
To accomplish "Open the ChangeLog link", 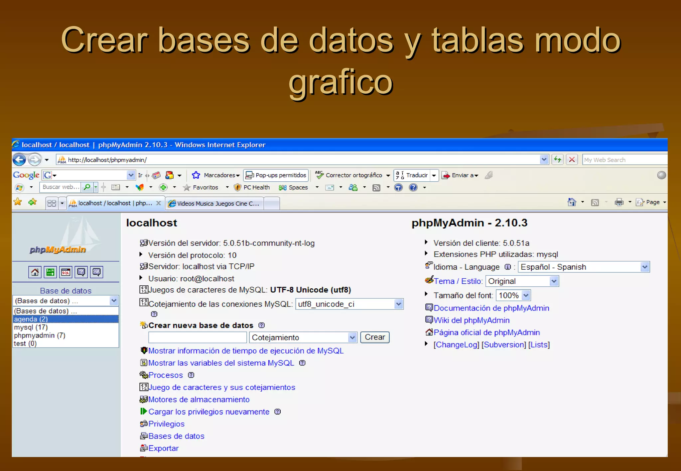I will [456, 345].
